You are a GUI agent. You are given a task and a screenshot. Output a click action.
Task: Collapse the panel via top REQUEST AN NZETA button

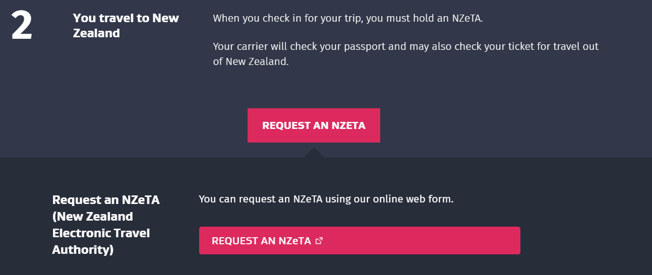(314, 125)
